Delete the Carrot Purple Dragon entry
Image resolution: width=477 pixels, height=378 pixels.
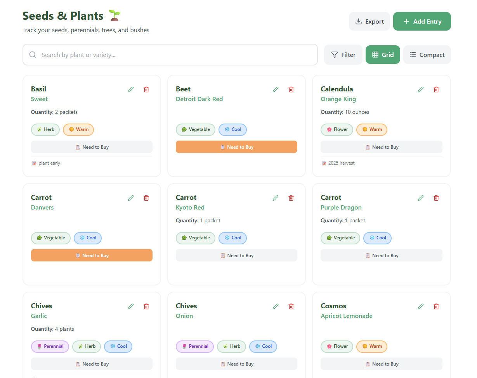436,198
